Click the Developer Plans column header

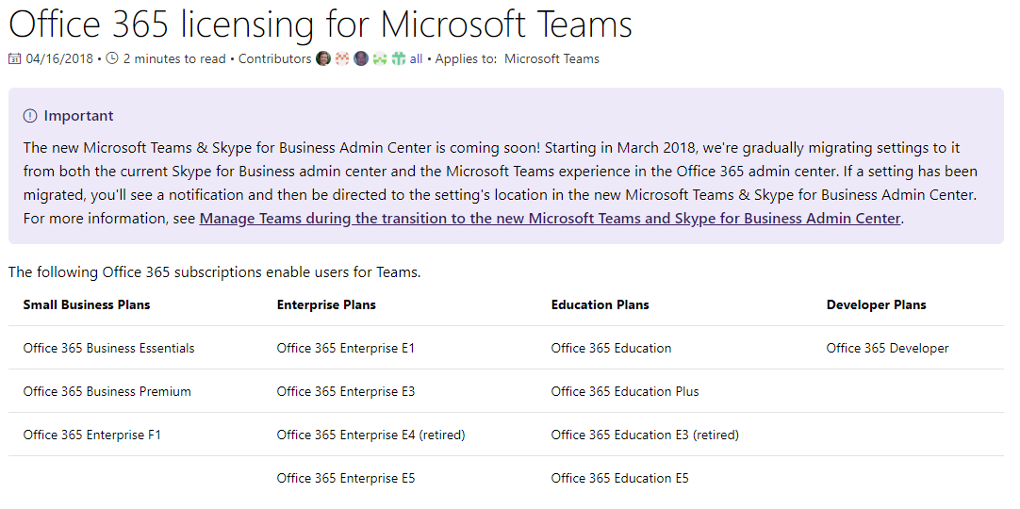pyautogui.click(x=876, y=304)
